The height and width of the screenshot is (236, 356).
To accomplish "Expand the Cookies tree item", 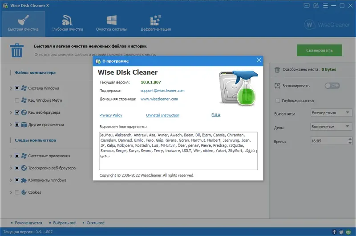I will click(11, 192).
